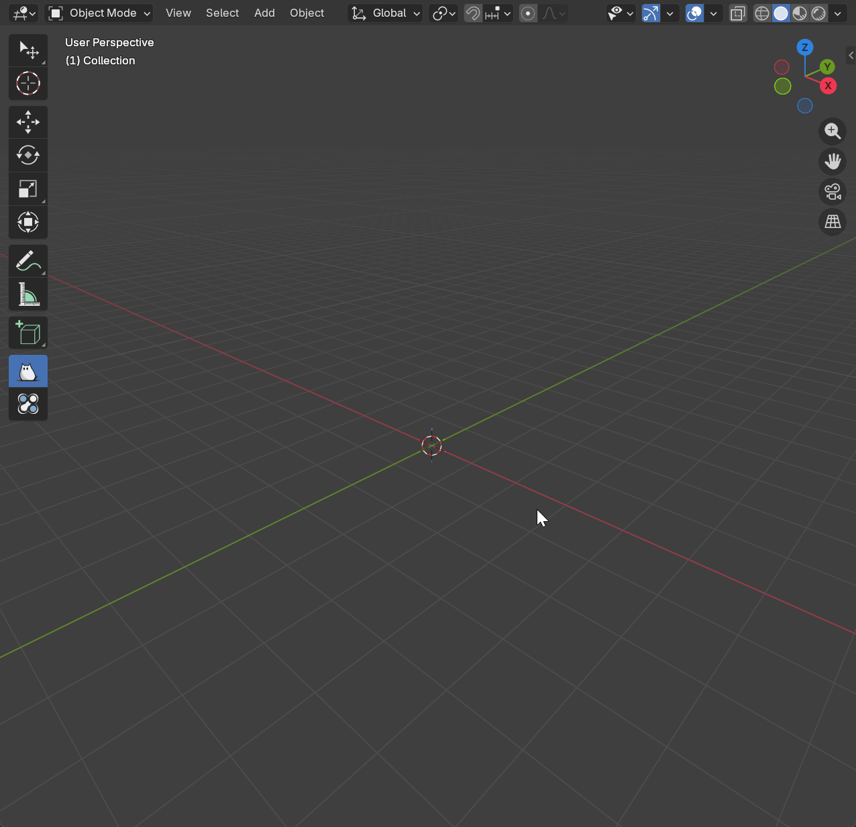The width and height of the screenshot is (856, 827).
Task: Open the Add menu
Action: click(264, 13)
